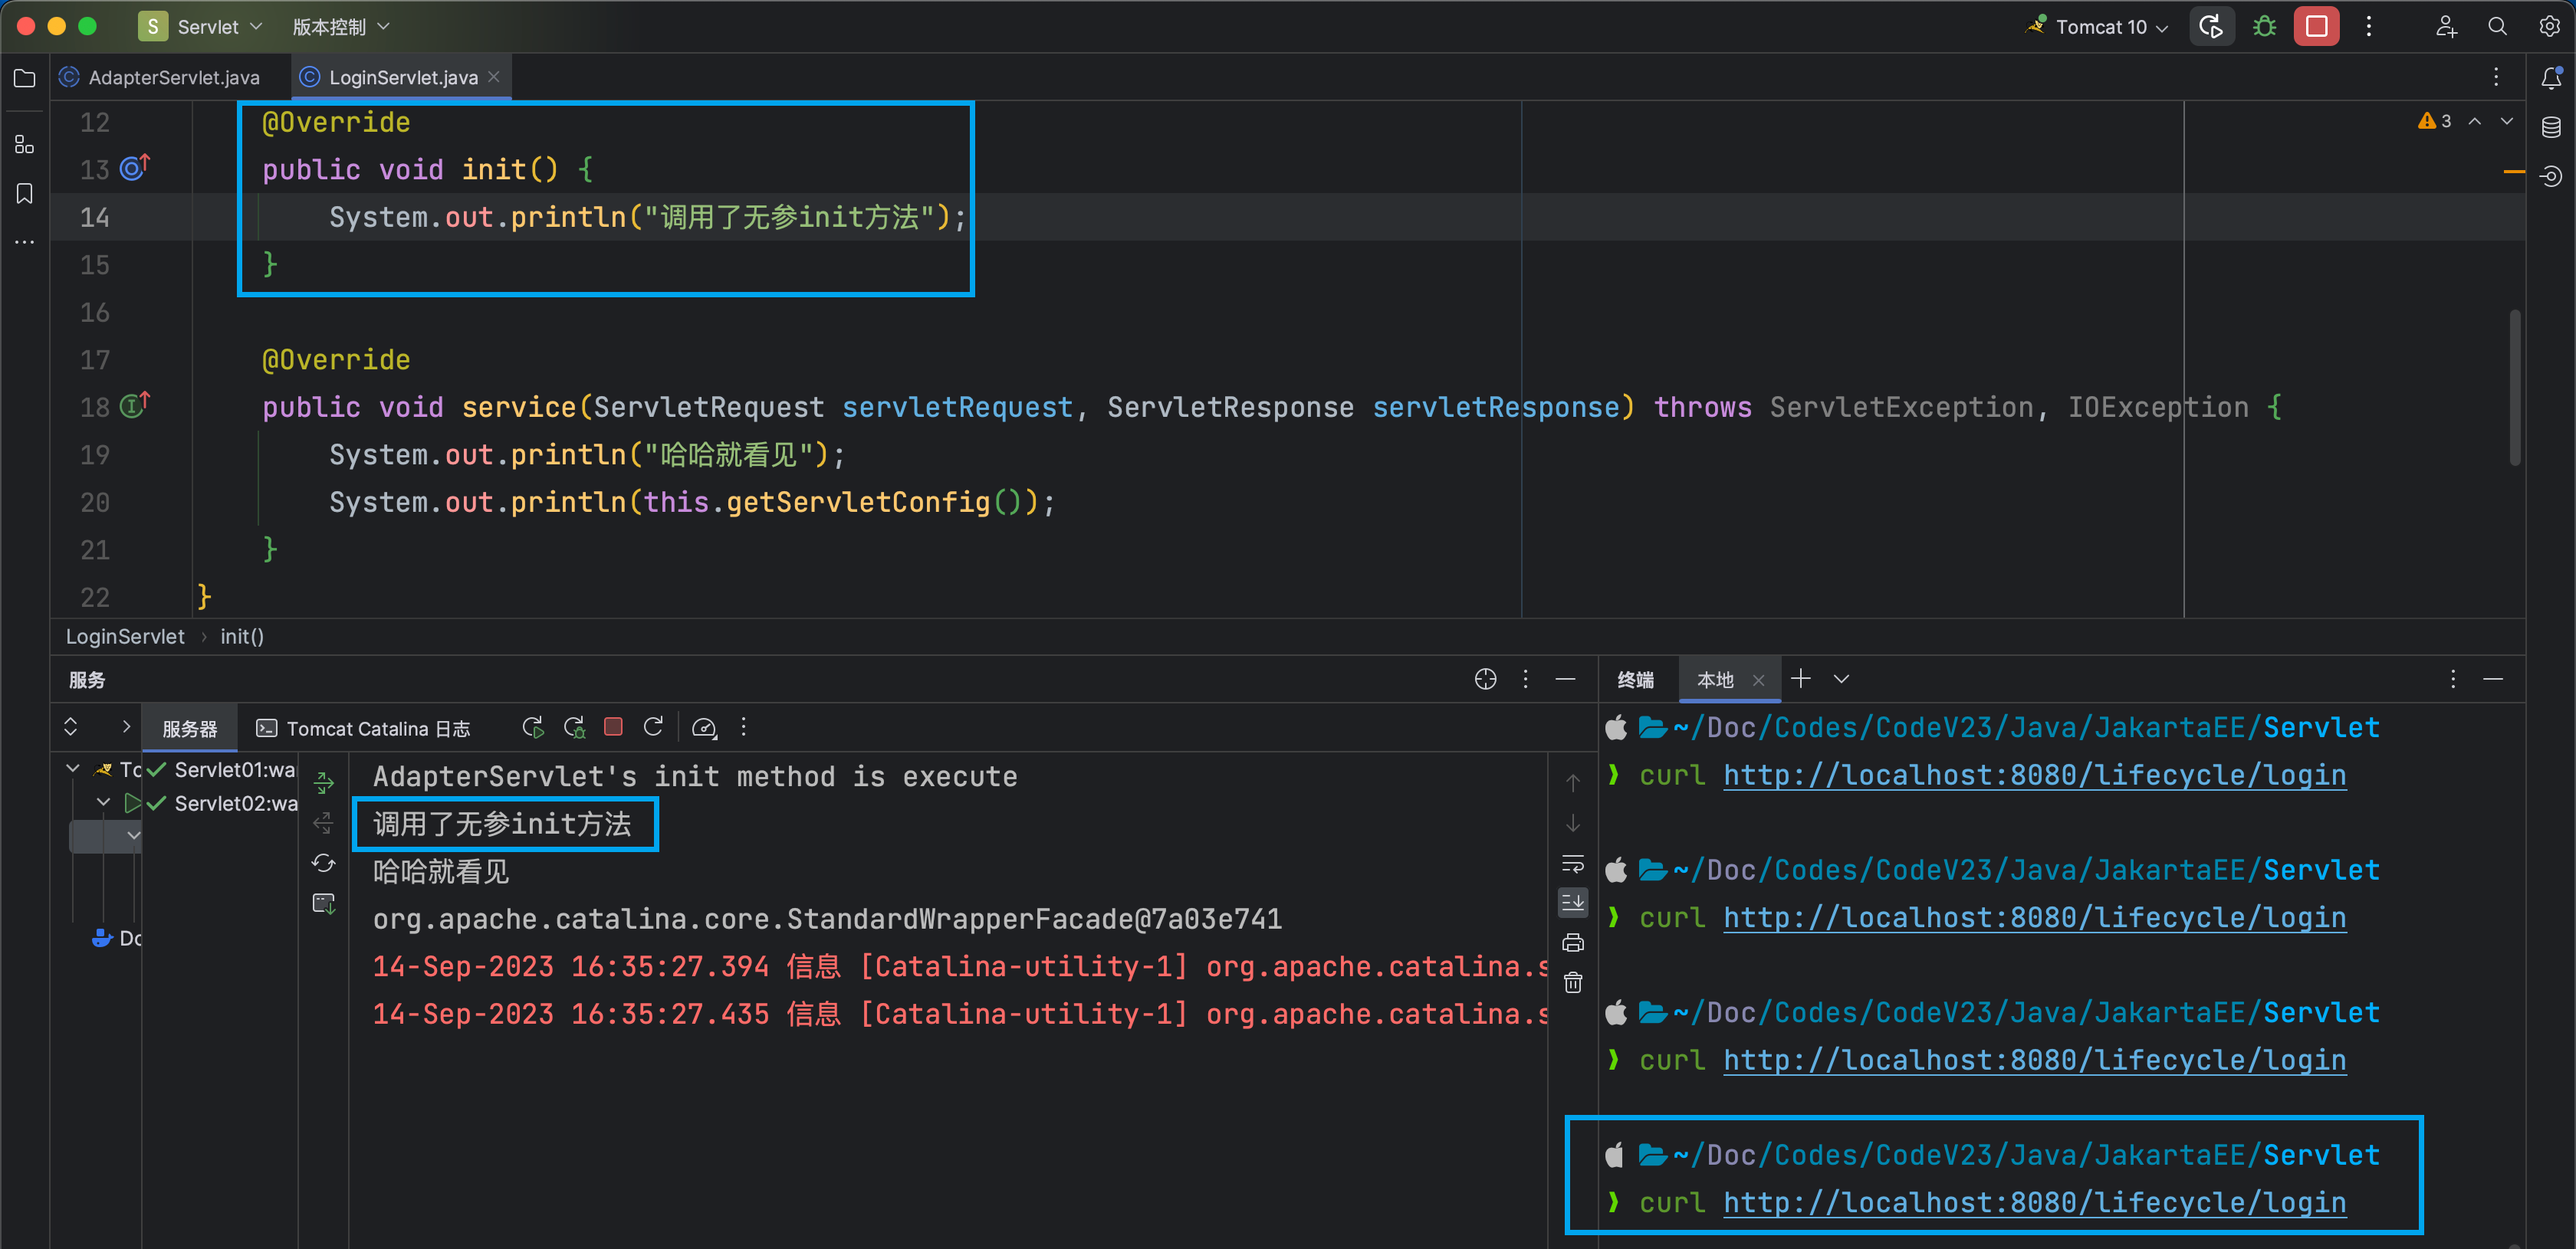This screenshot has height=1249, width=2576.
Task: Toggle Scroll to End in the console
Action: 1573,903
